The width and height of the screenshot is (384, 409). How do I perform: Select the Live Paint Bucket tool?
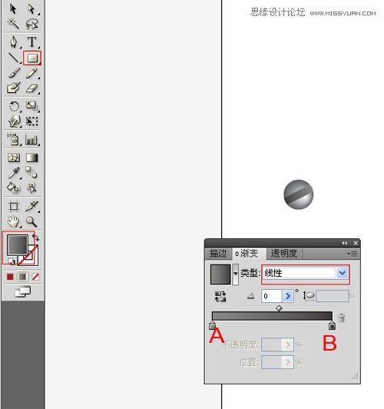click(14, 188)
